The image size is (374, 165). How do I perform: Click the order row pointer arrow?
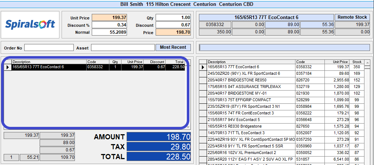(x=8, y=67)
